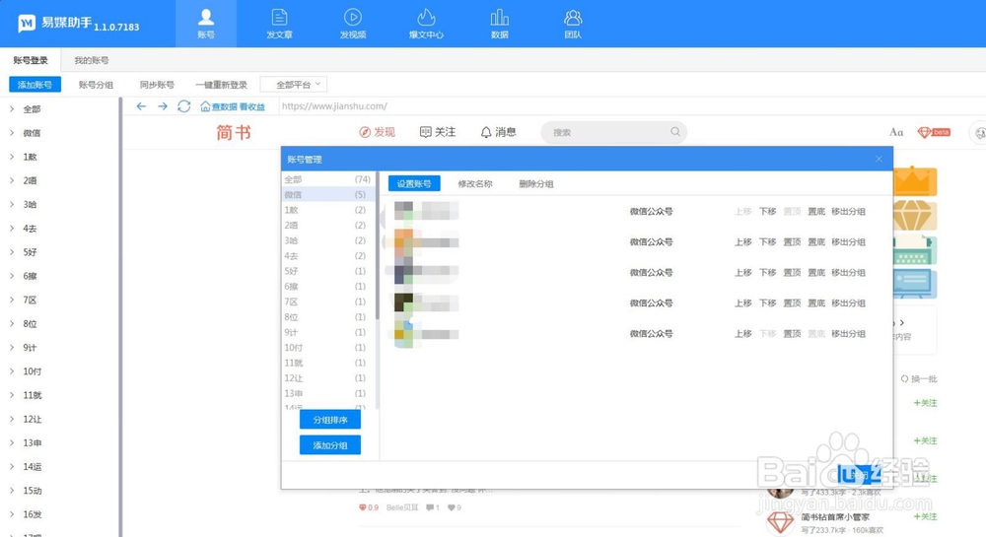The image size is (986, 537).
Task: Expand the 10付 group in sidebar
Action: pyautogui.click(x=12, y=371)
